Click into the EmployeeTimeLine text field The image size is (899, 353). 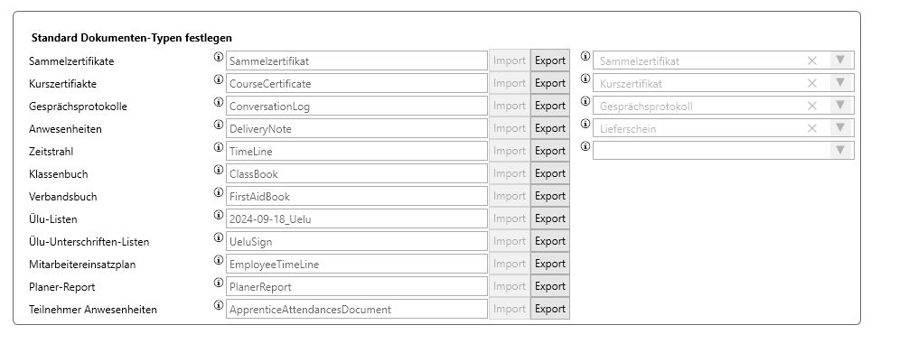click(x=357, y=265)
